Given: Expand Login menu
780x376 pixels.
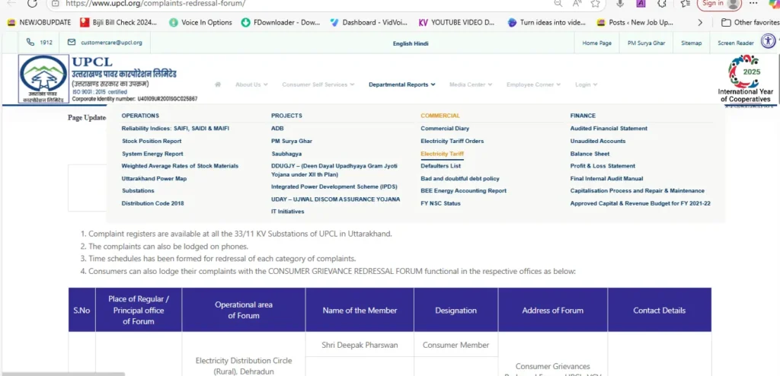Looking at the screenshot, I should click(586, 84).
